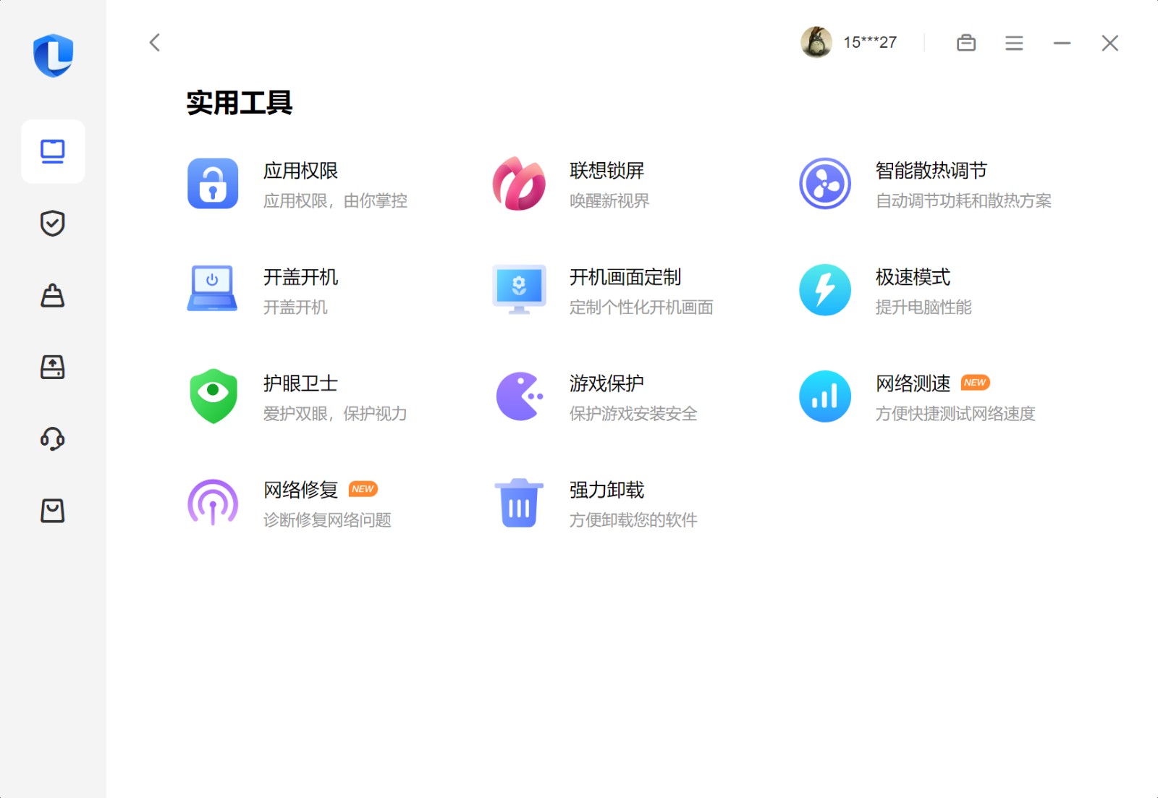Click the 游戏保护 purple pacman icon

click(519, 396)
